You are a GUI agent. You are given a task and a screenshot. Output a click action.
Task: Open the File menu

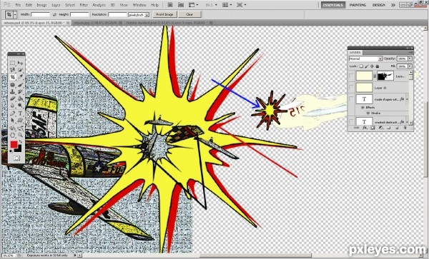pyautogui.click(x=18, y=5)
